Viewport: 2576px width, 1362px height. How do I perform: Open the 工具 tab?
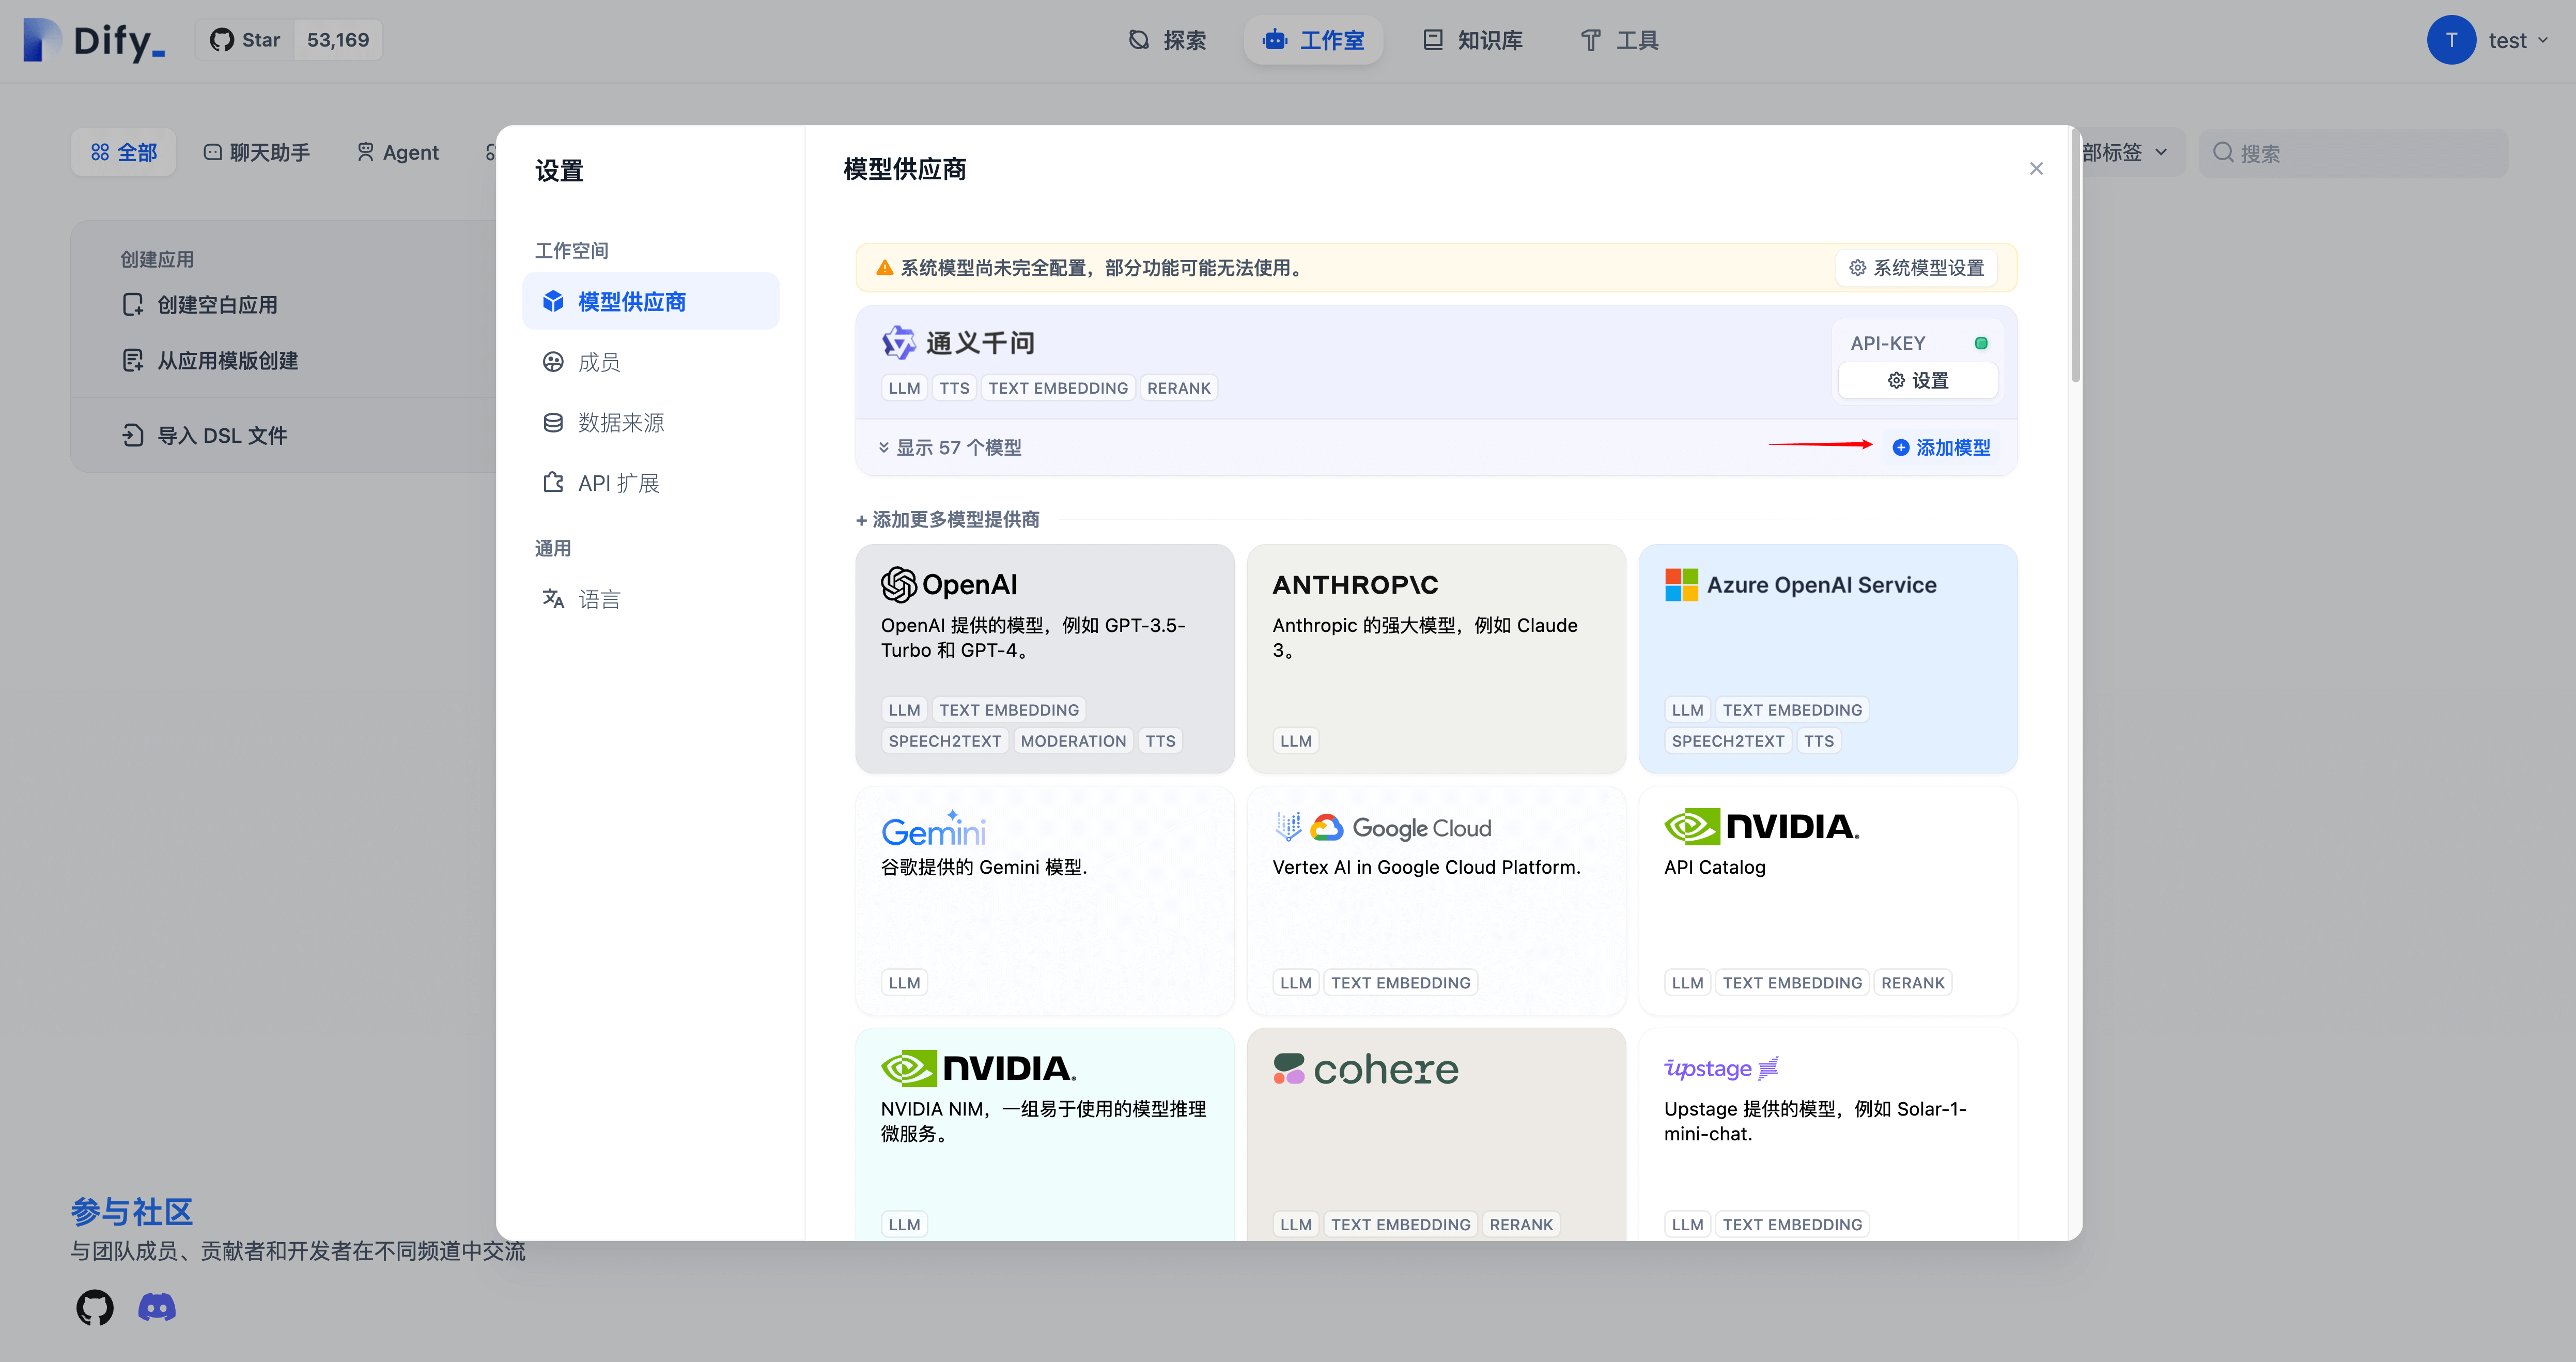(x=1620, y=40)
